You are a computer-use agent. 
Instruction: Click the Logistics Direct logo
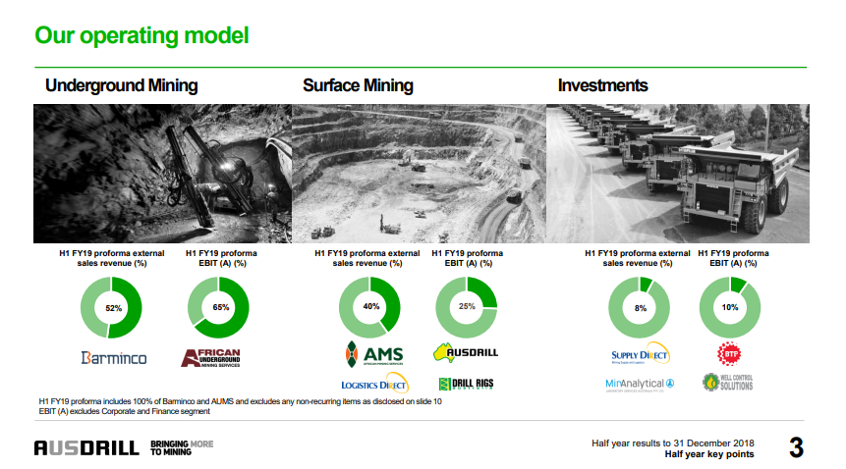point(375,384)
